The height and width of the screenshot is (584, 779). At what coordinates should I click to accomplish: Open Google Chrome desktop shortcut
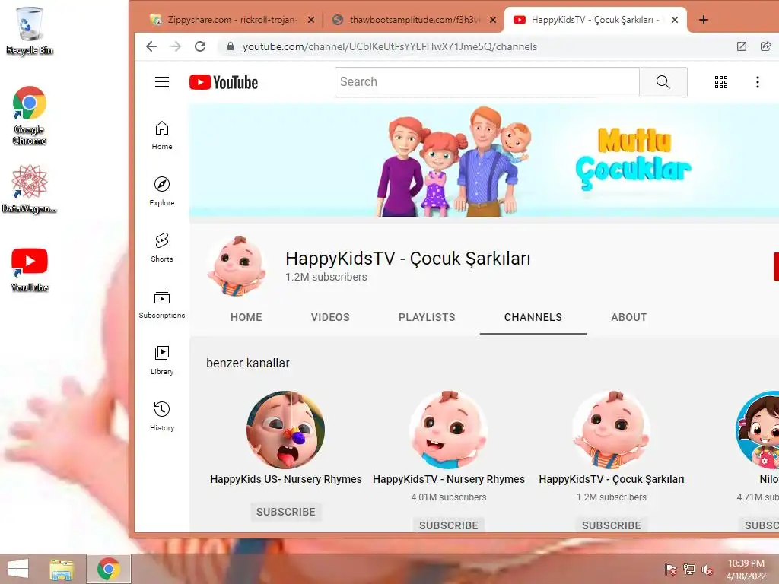pos(30,116)
